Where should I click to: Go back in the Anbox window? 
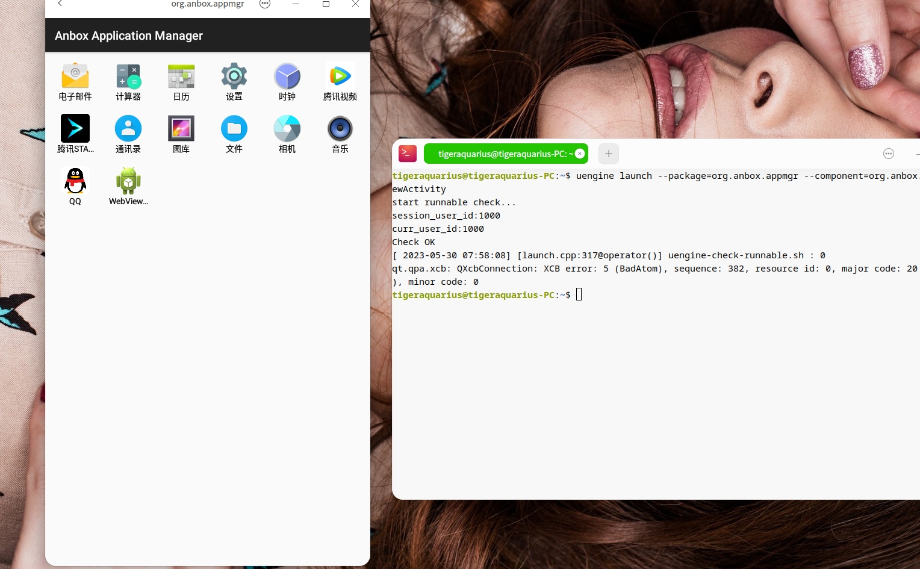[x=60, y=4]
